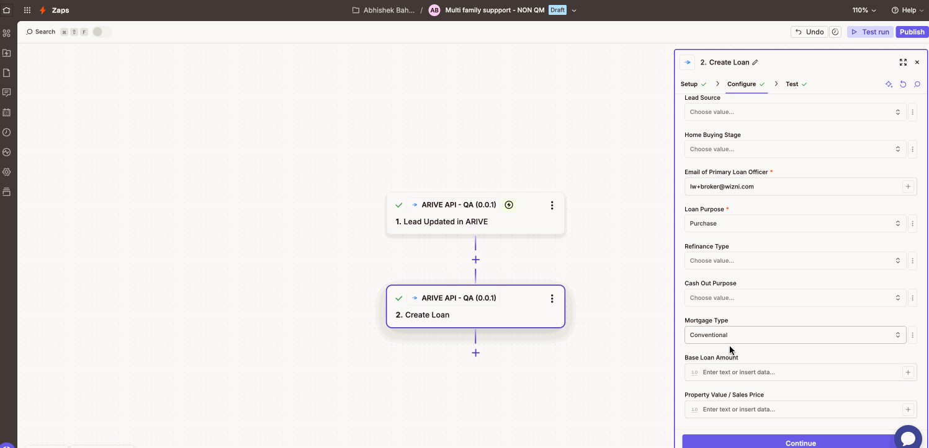Open options menu beside Mortgage Type
Viewport: 929px width, 448px height.
tap(912, 335)
